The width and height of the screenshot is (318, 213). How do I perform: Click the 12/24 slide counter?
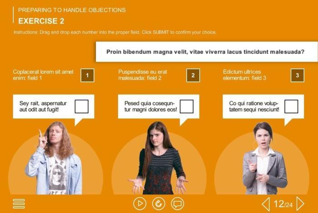283,204
